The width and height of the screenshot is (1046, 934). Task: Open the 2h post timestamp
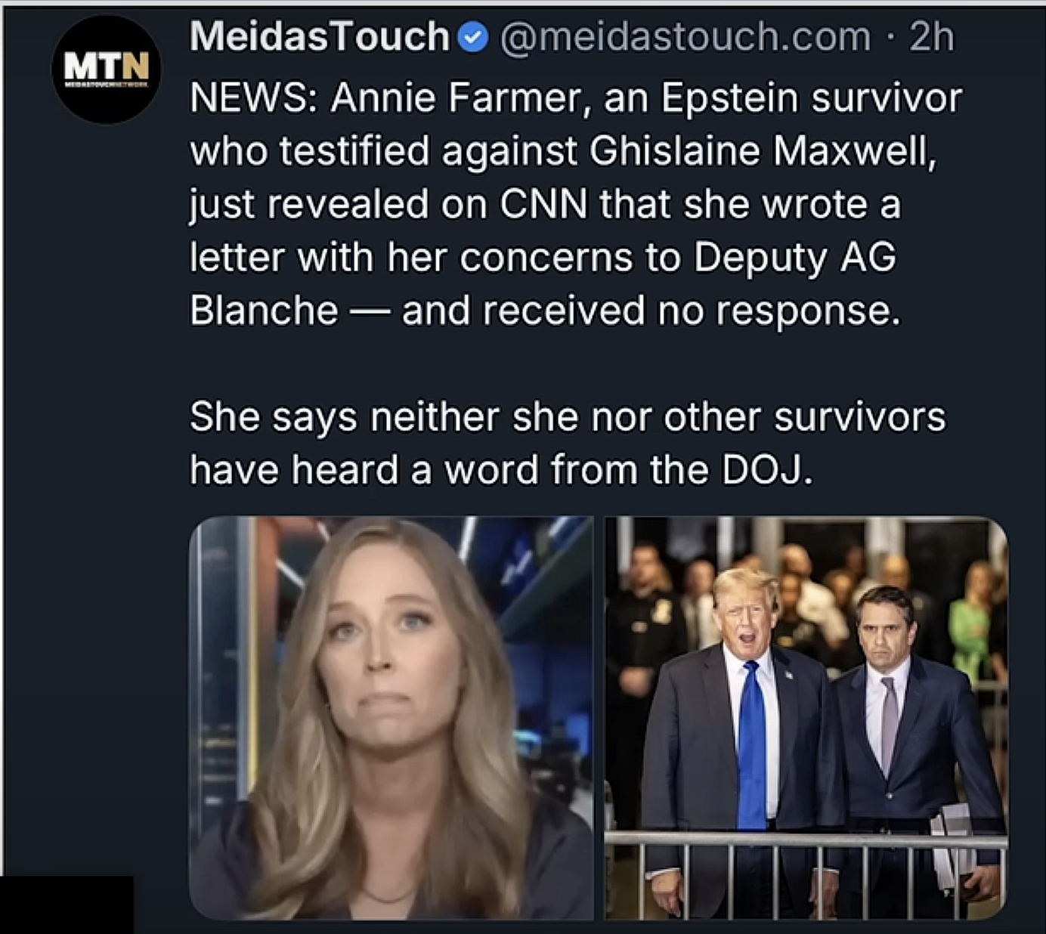[x=931, y=36]
